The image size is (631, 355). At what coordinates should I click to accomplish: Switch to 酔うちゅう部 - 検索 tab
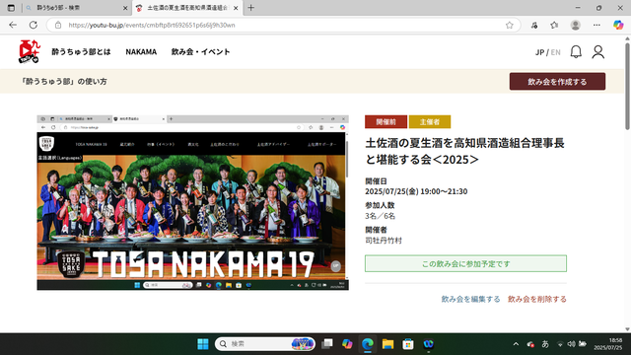[x=77, y=8]
